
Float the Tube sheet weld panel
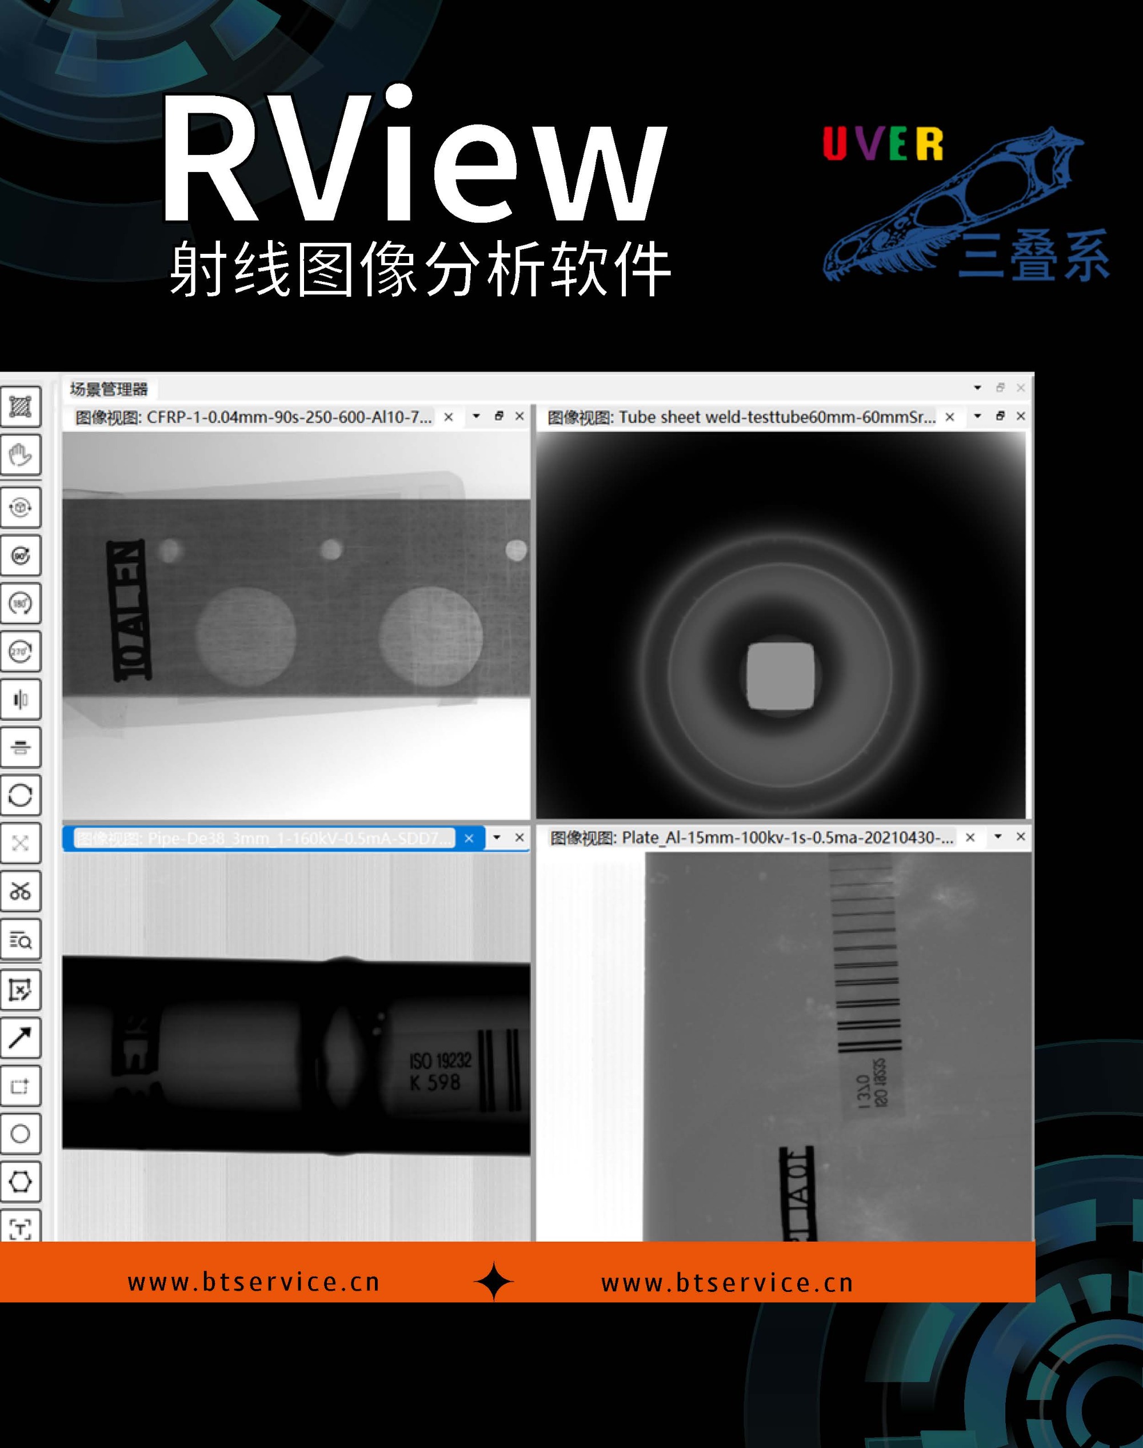1000,416
